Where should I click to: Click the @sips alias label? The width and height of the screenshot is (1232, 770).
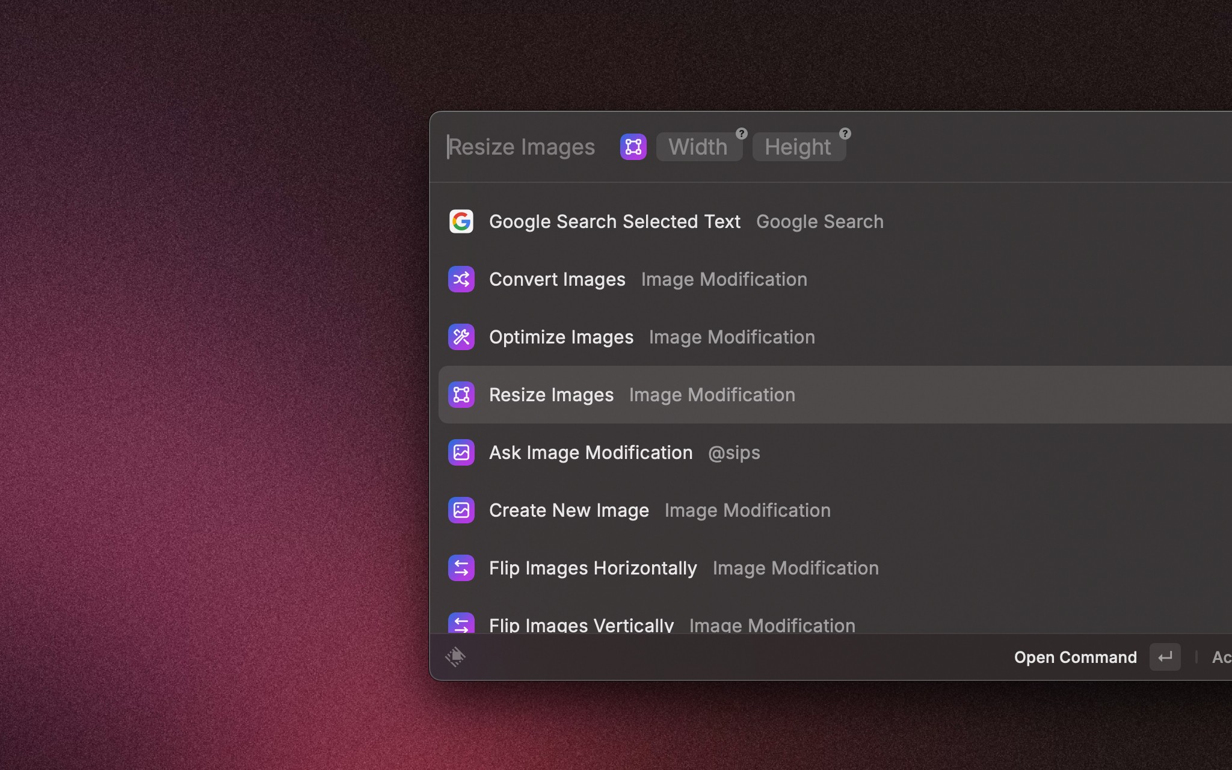(x=734, y=452)
